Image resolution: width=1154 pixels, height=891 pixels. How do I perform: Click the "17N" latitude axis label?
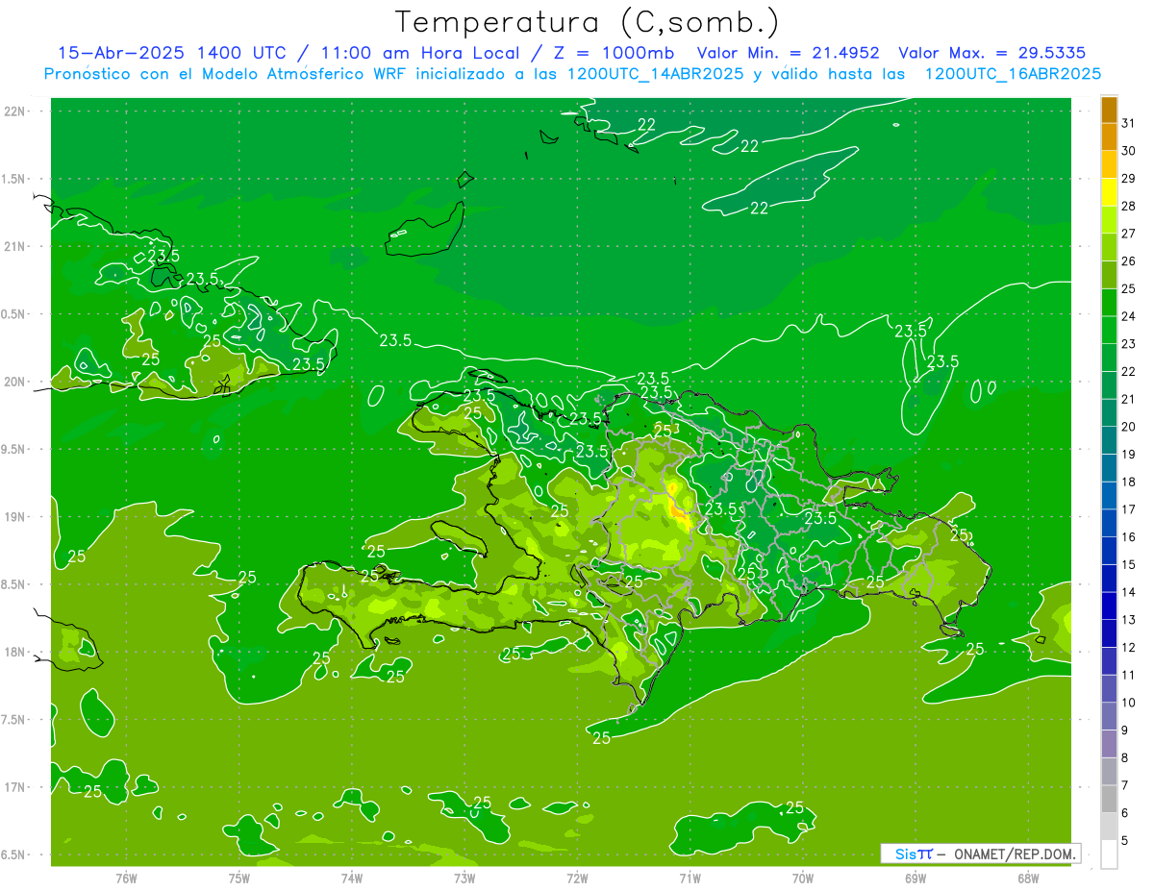(15, 787)
